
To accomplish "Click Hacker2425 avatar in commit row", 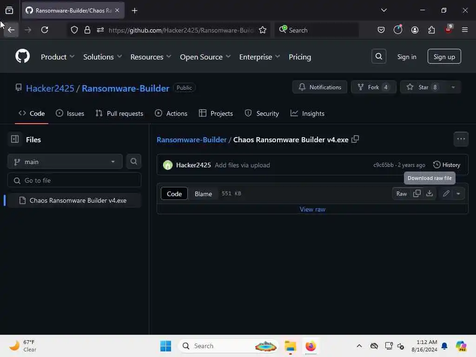I will [167, 165].
